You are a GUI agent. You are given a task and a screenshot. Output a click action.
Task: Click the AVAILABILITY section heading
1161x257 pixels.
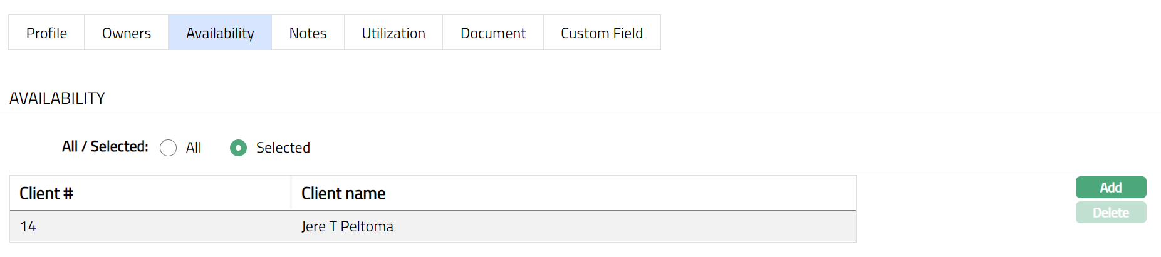point(57,99)
